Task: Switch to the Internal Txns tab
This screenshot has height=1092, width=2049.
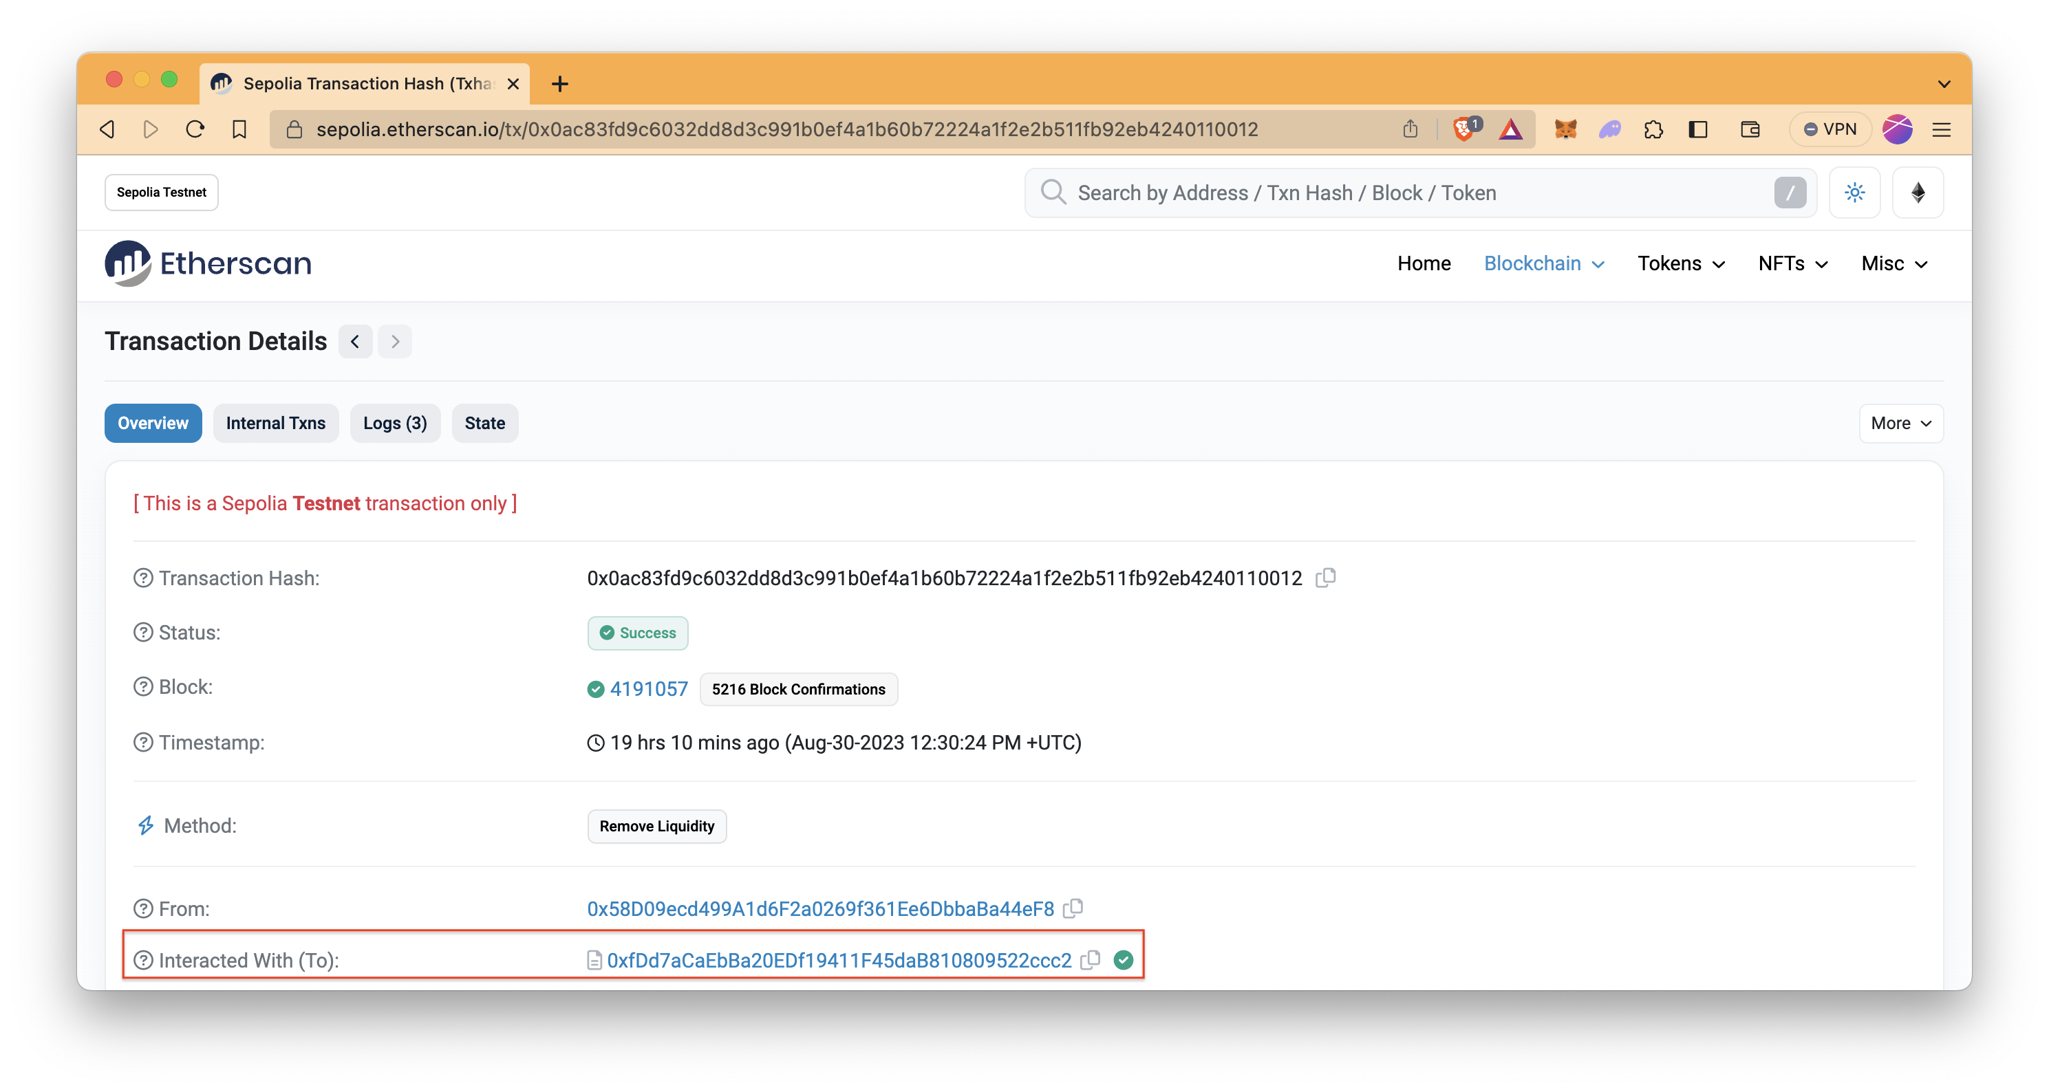Action: 275,424
